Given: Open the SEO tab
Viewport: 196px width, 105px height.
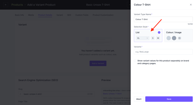Looking at the screenshot, I should (69, 15).
